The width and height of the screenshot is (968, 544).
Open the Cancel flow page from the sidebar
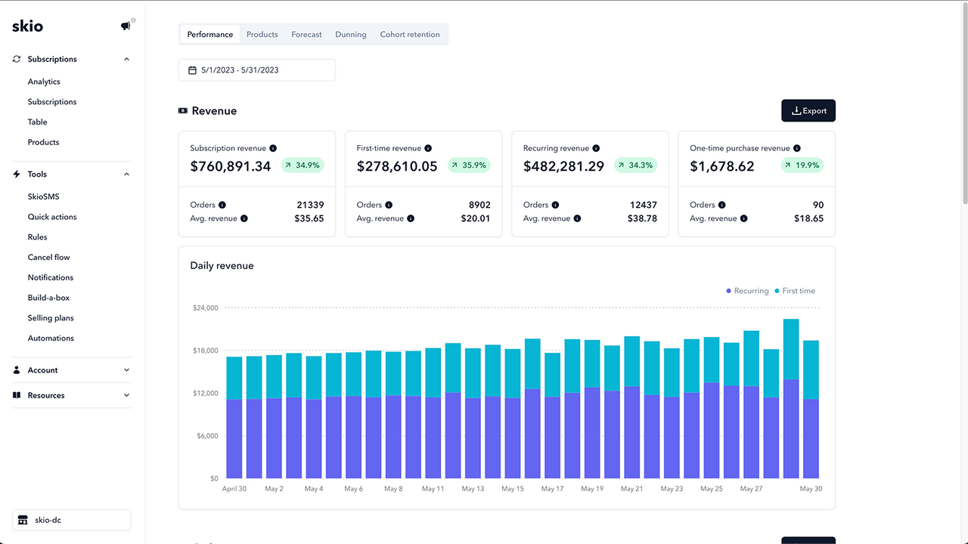(x=48, y=257)
